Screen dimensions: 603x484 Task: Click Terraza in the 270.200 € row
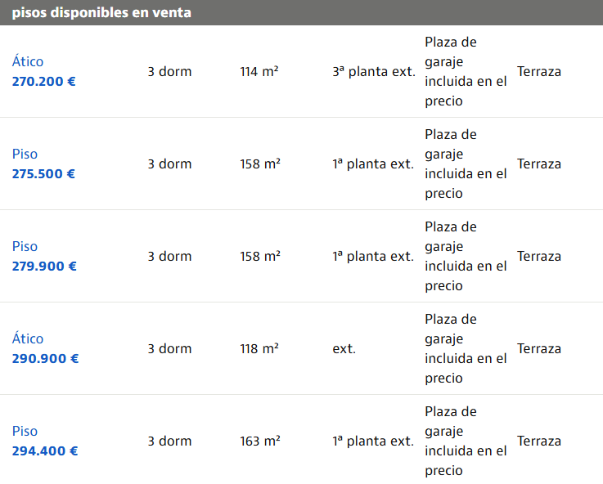(539, 71)
